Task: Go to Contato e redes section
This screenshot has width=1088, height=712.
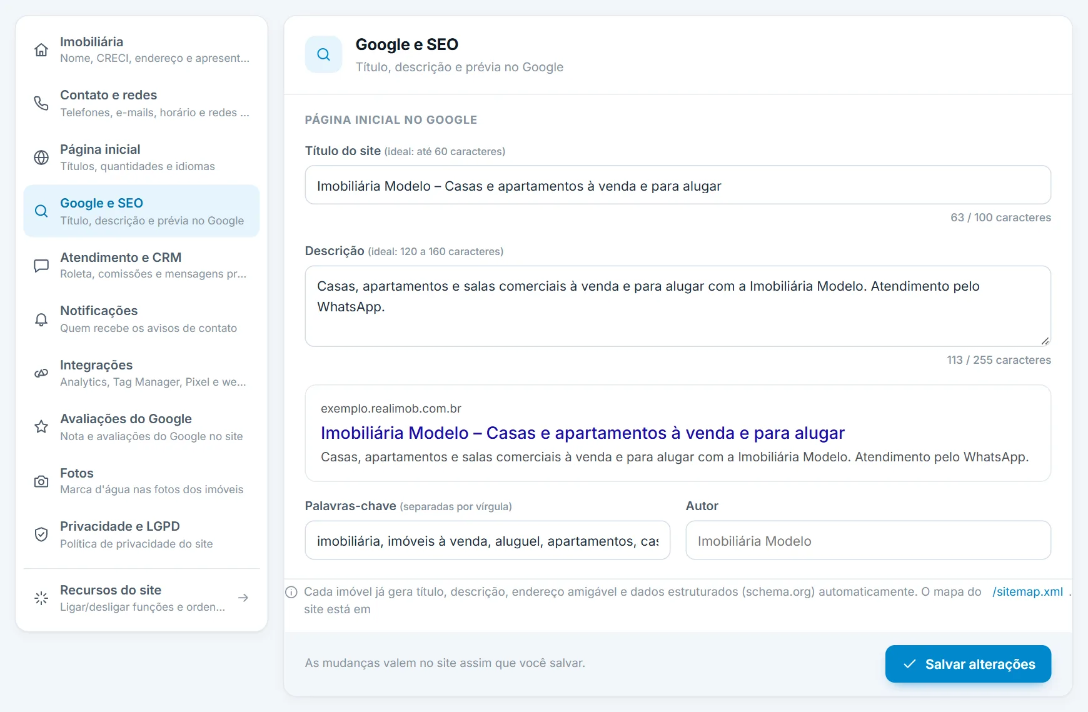Action: pyautogui.click(x=141, y=103)
